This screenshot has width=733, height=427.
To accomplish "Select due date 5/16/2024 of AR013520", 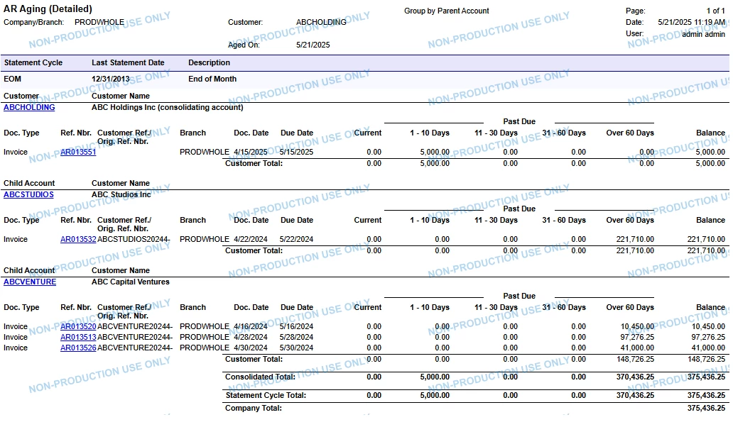I will (x=296, y=327).
